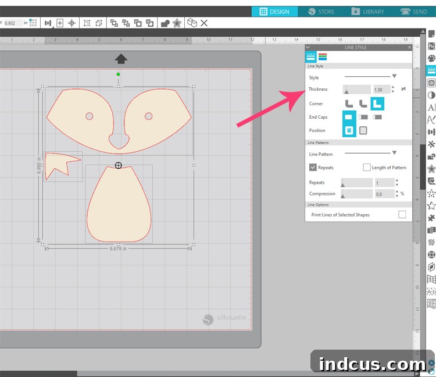Select the line color tab in panel
This screenshot has height=377, width=436.
click(x=323, y=57)
